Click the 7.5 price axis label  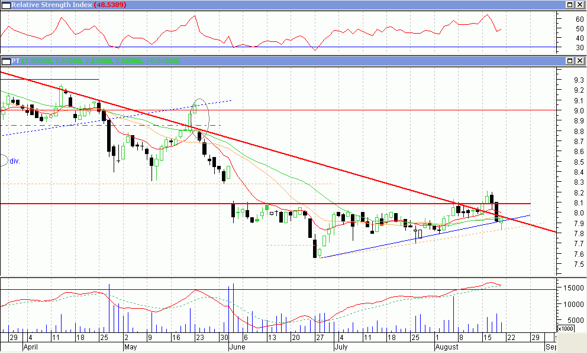coord(579,264)
